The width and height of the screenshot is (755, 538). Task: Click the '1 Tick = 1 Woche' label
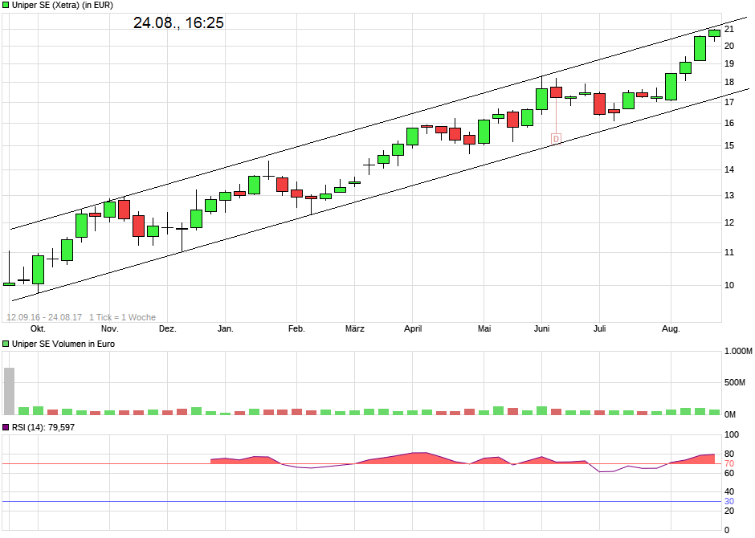click(122, 317)
